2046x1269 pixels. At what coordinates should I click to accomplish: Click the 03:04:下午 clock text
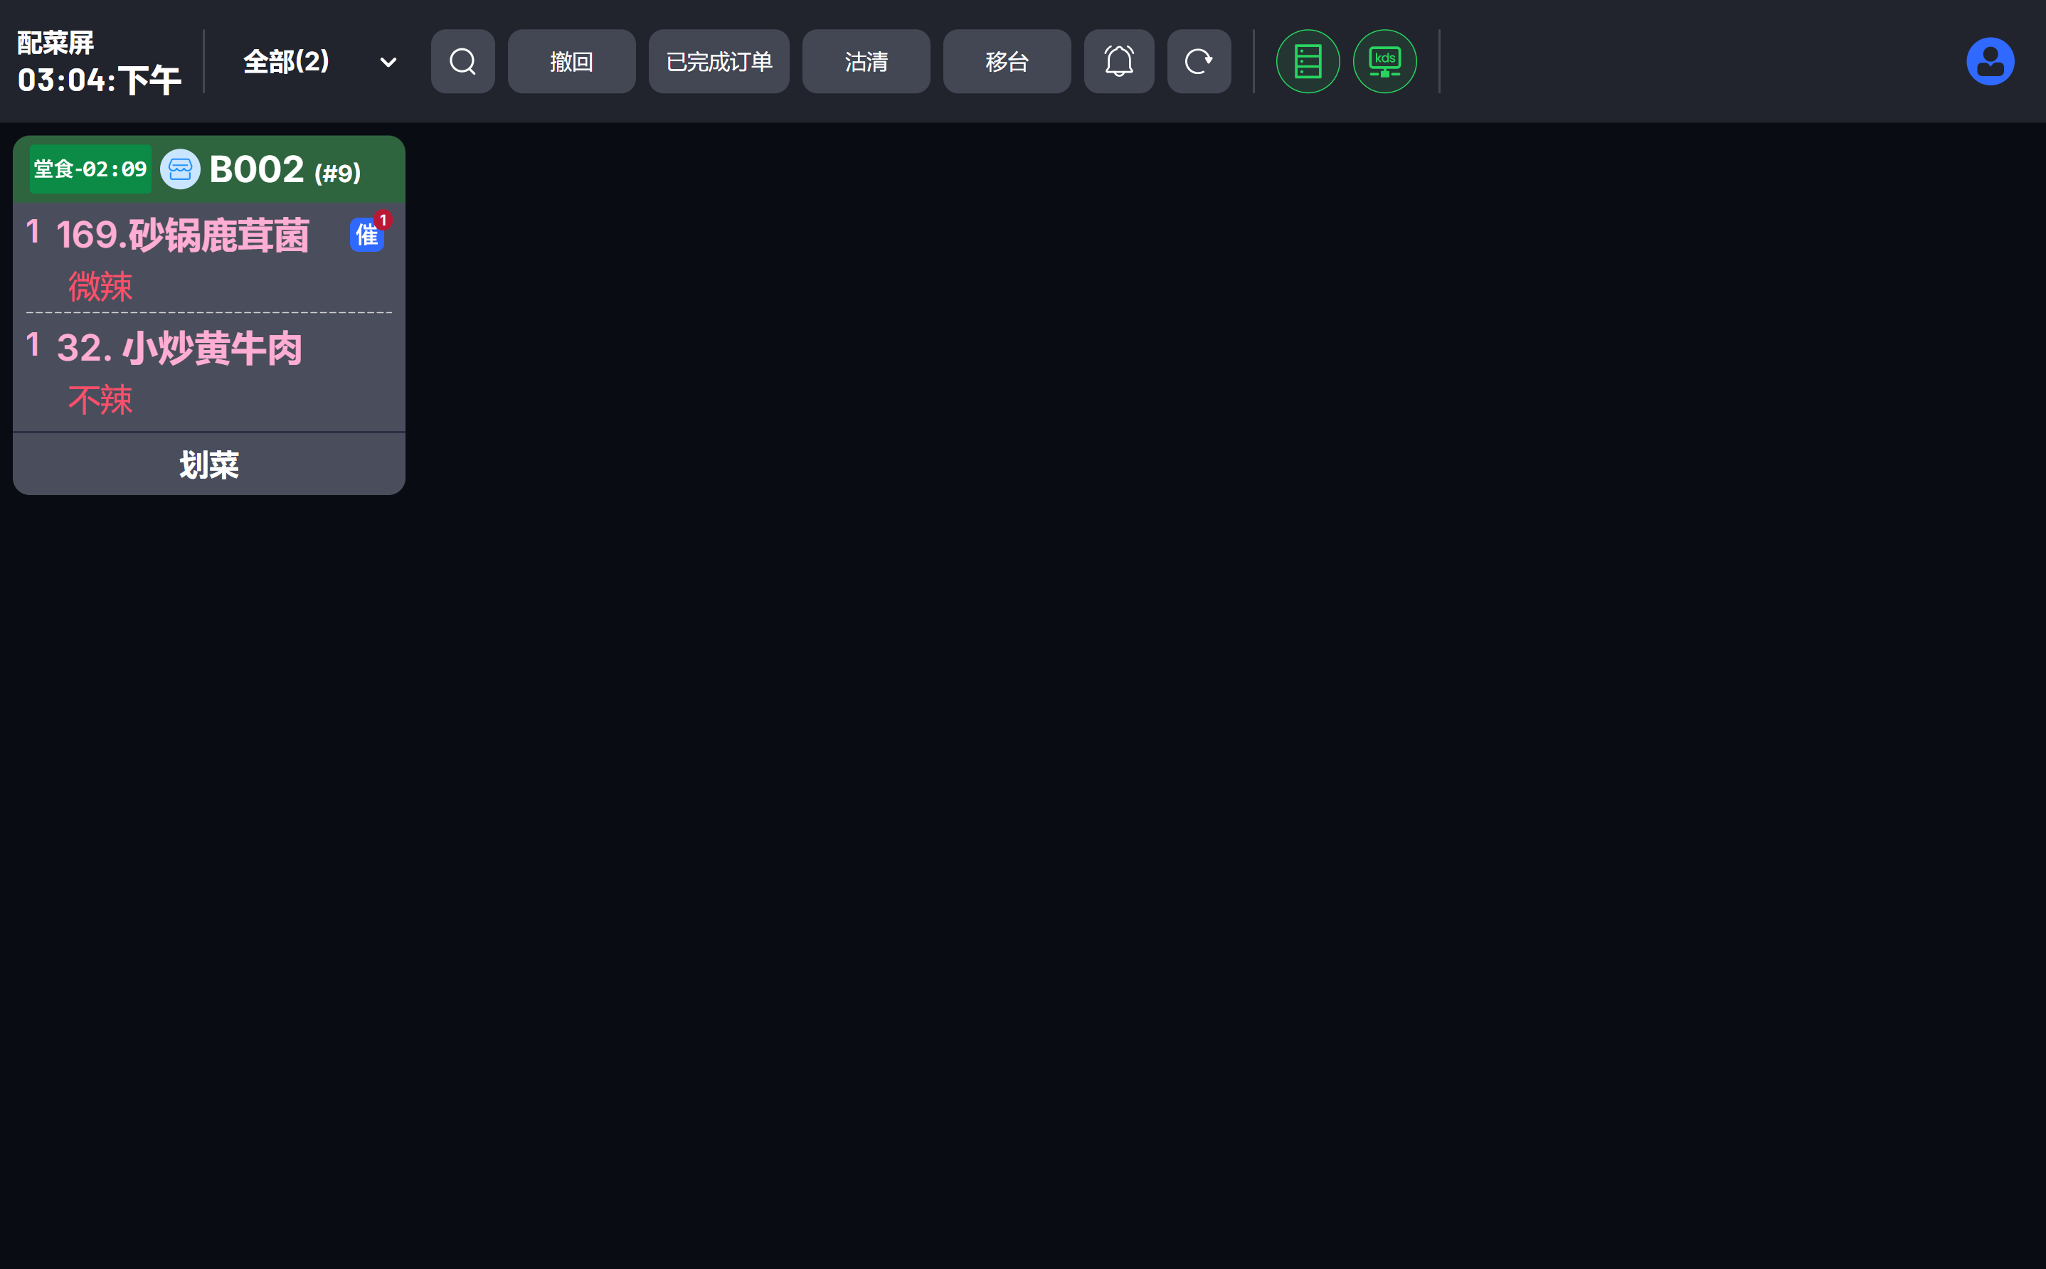coord(99,80)
